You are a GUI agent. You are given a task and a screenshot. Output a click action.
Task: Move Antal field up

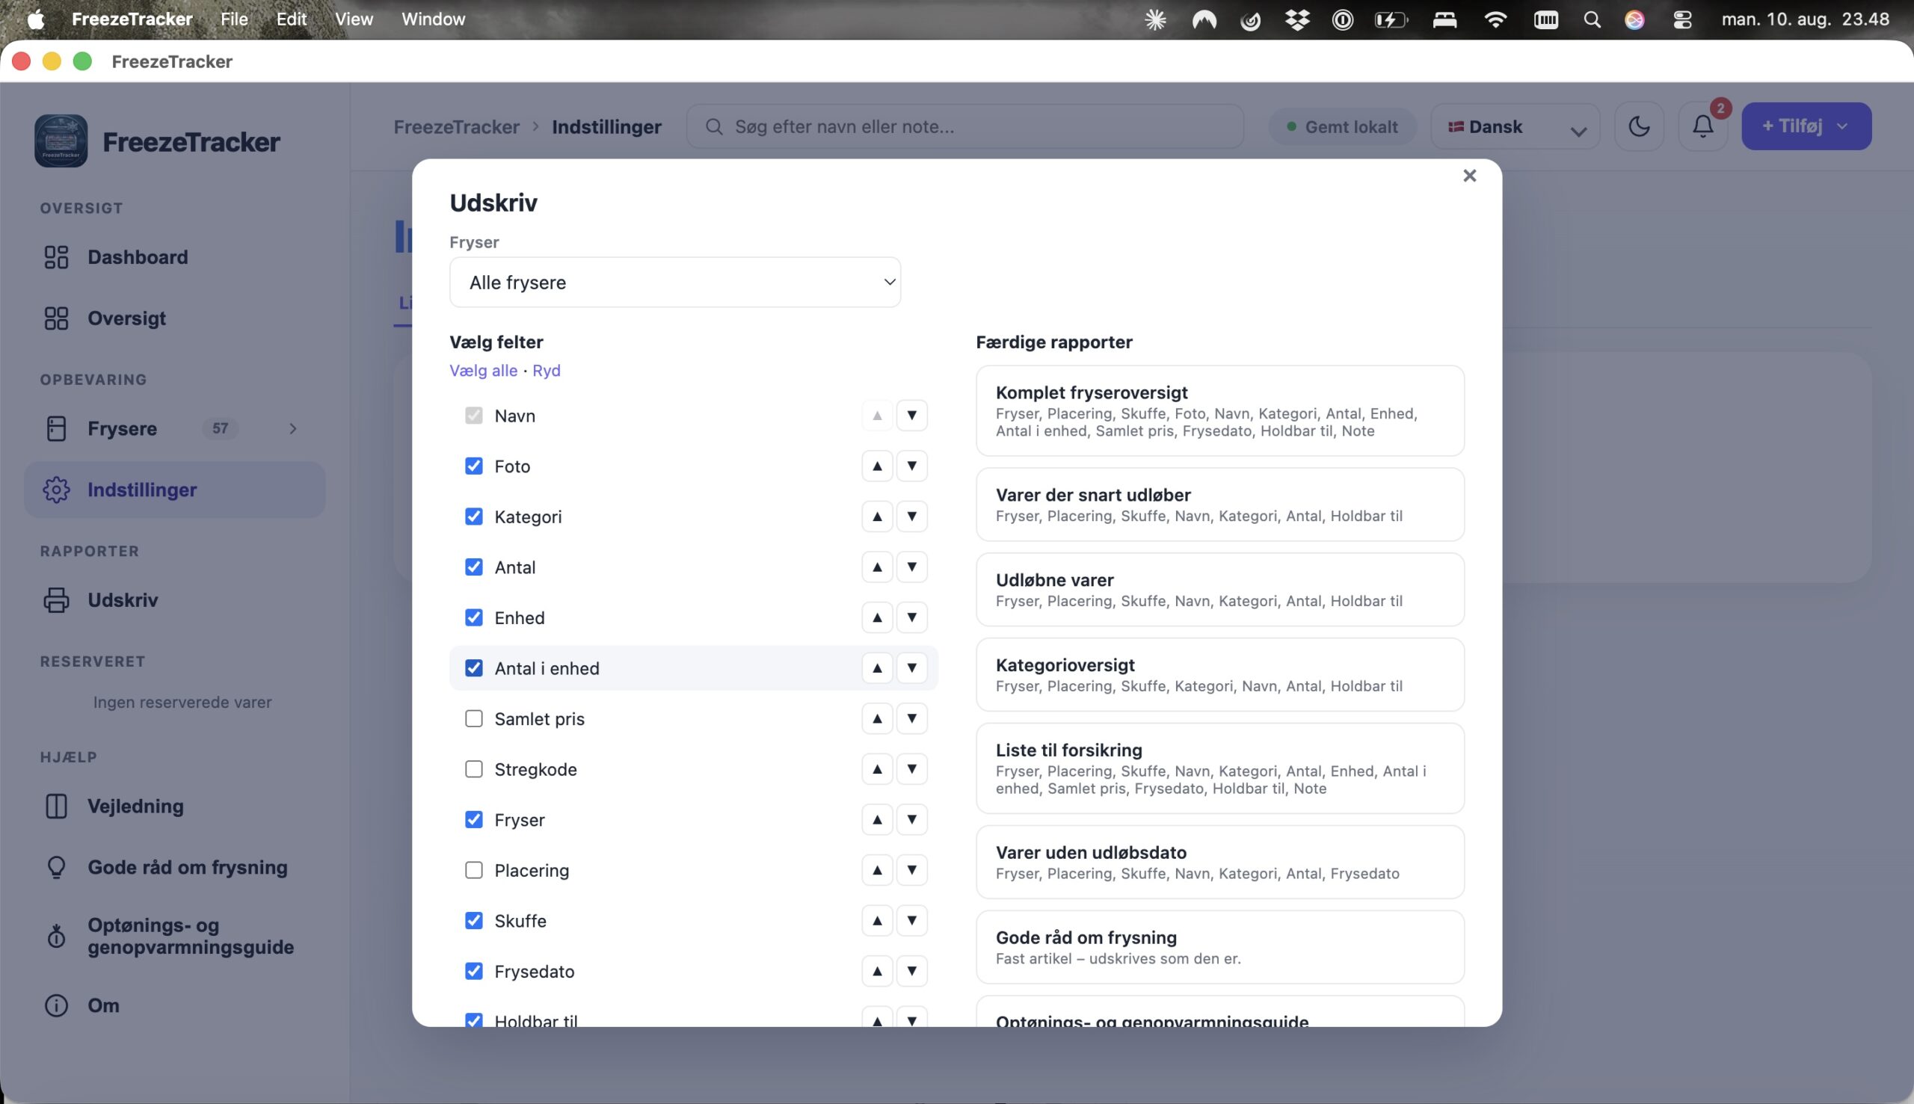pyautogui.click(x=876, y=567)
